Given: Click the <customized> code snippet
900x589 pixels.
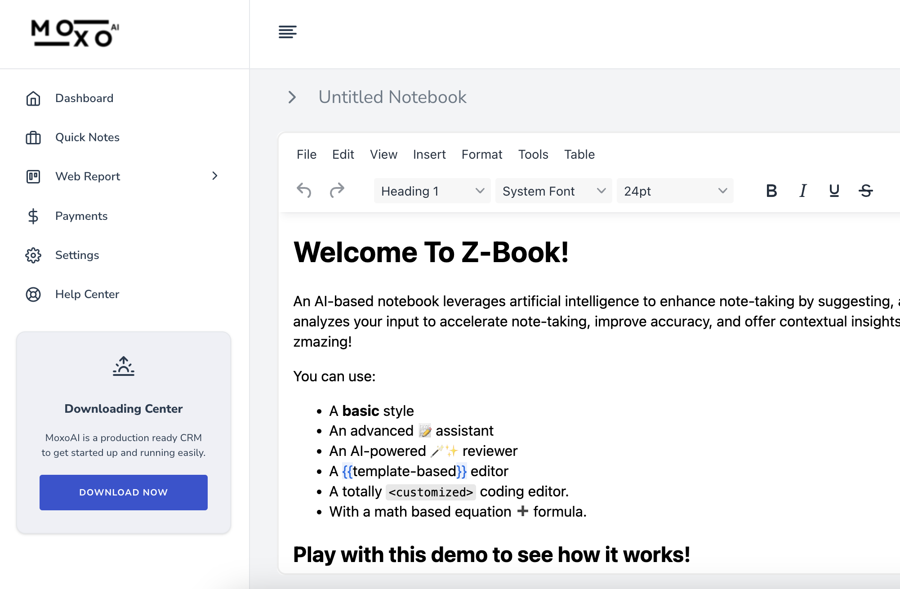Looking at the screenshot, I should pos(431,492).
